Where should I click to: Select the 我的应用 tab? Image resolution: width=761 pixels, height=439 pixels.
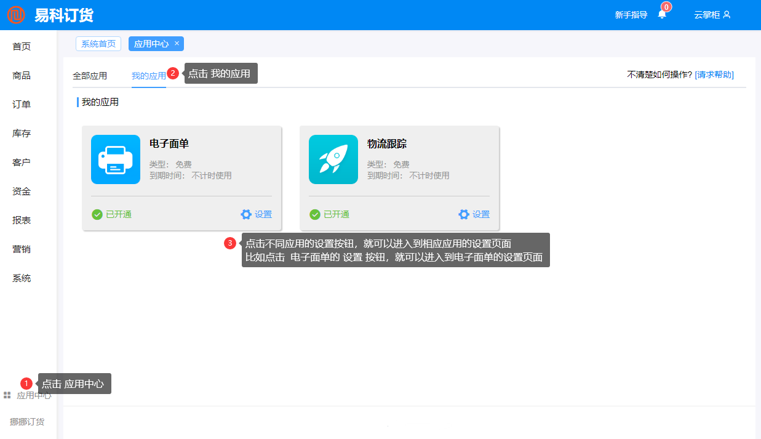tap(148, 76)
